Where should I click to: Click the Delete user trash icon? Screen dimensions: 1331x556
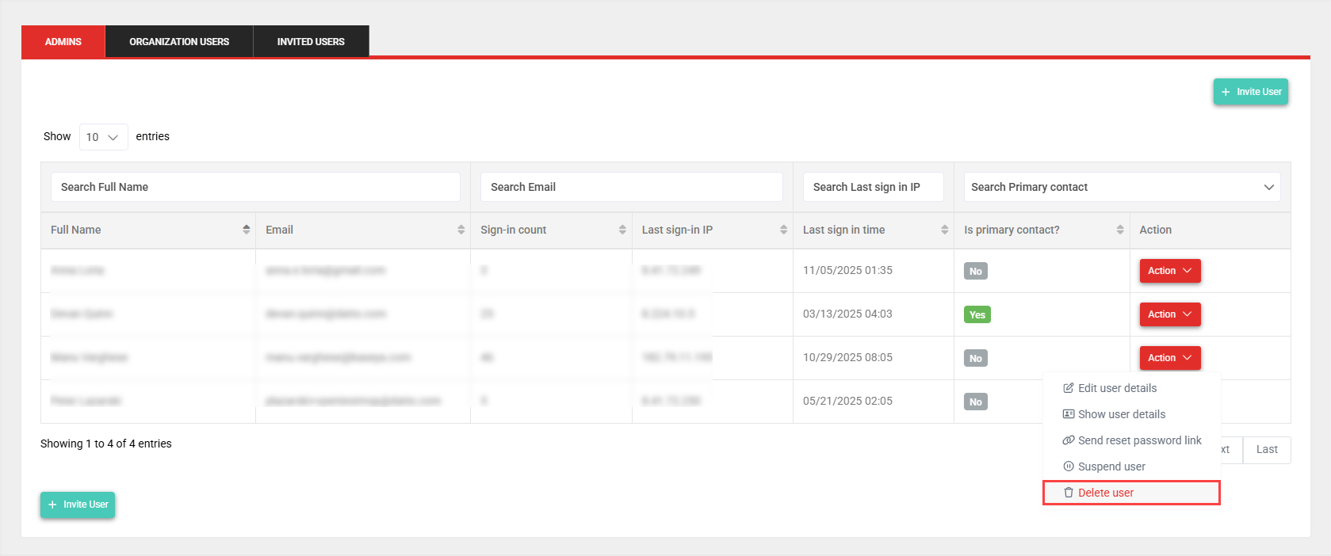point(1069,493)
